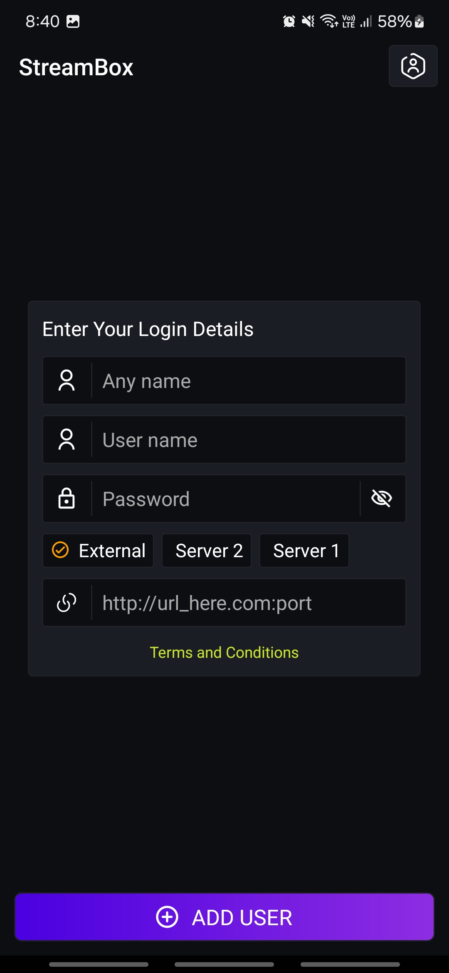This screenshot has width=449, height=973.
Task: Select the Server 2 option
Action: [x=207, y=551]
